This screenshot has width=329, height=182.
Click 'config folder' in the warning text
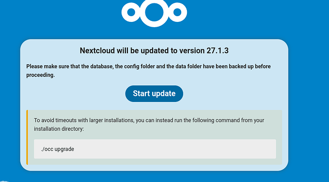click(139, 67)
